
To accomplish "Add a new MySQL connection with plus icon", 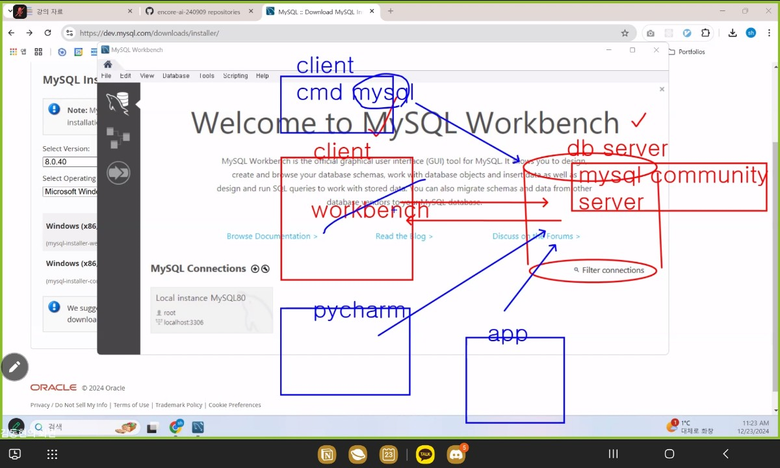I will coord(255,268).
